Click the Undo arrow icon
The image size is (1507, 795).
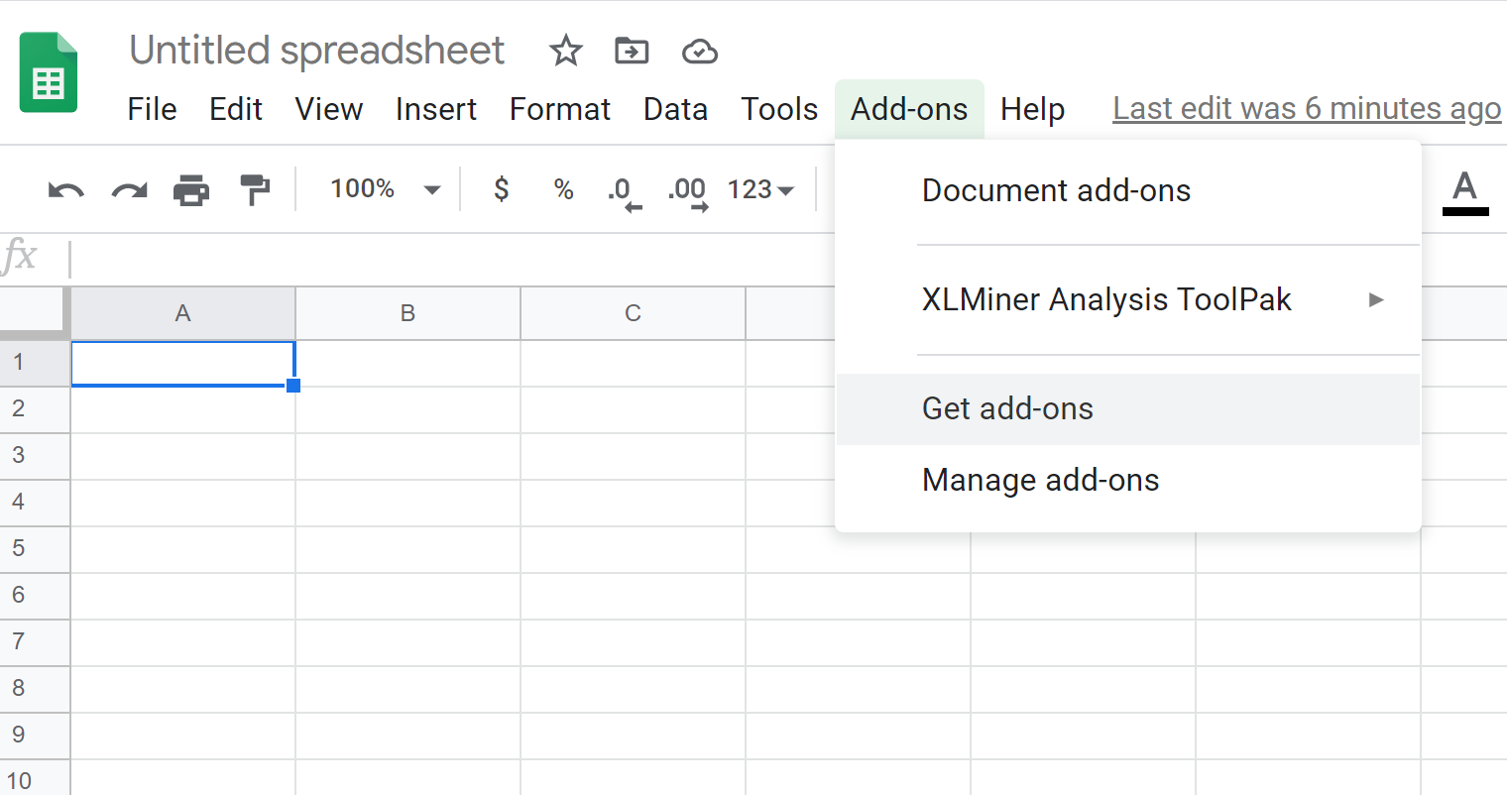point(65,190)
